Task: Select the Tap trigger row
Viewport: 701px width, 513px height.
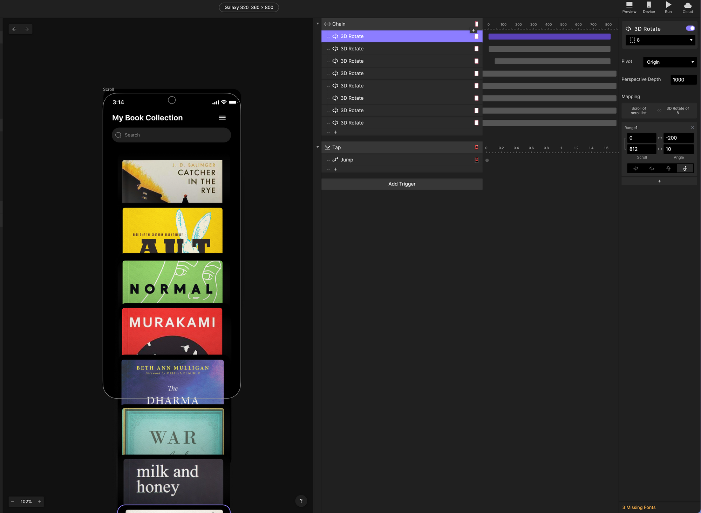Action: 402,148
